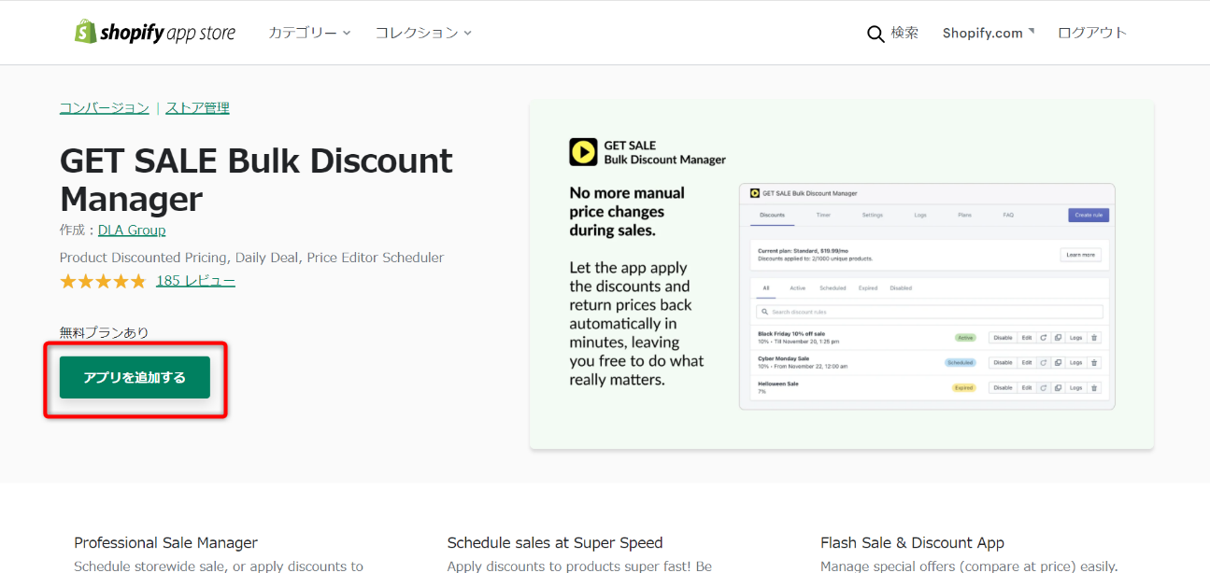Screen dimensions: 1210x573
Task: Click Logs on Cyber Monday Sale
Action: point(1075,362)
